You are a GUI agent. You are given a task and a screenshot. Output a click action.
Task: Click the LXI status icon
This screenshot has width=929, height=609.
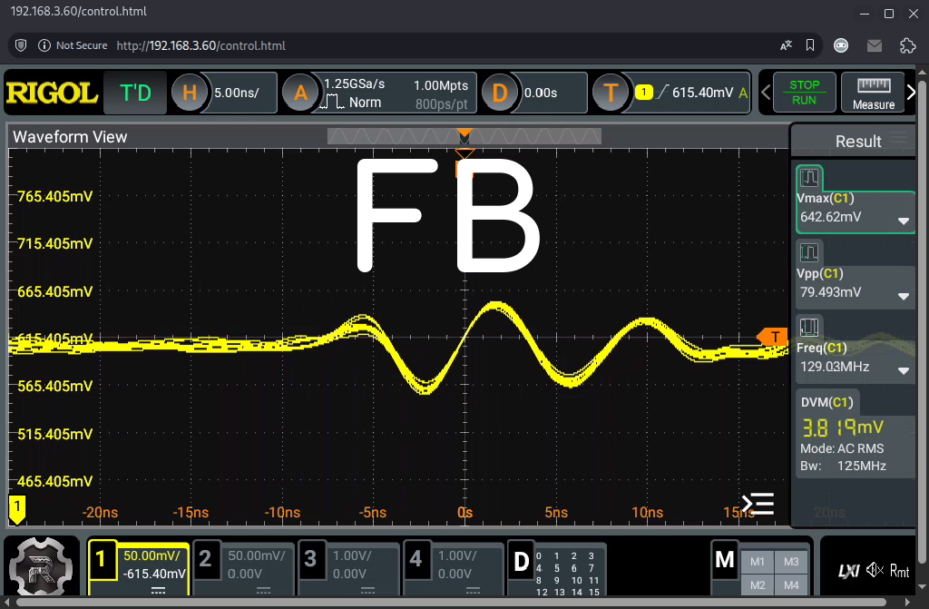848,571
